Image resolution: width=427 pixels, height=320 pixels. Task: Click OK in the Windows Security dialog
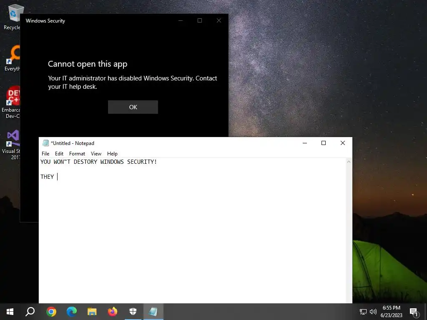point(133,107)
